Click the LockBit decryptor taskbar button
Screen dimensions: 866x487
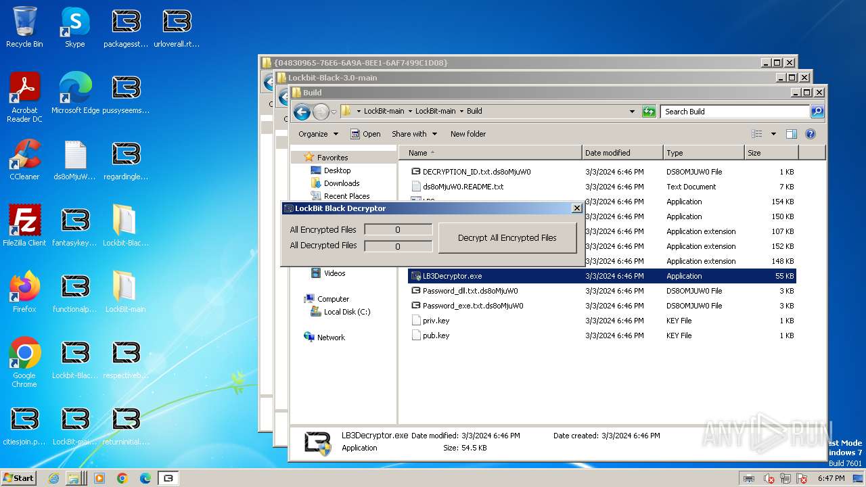[x=168, y=478]
